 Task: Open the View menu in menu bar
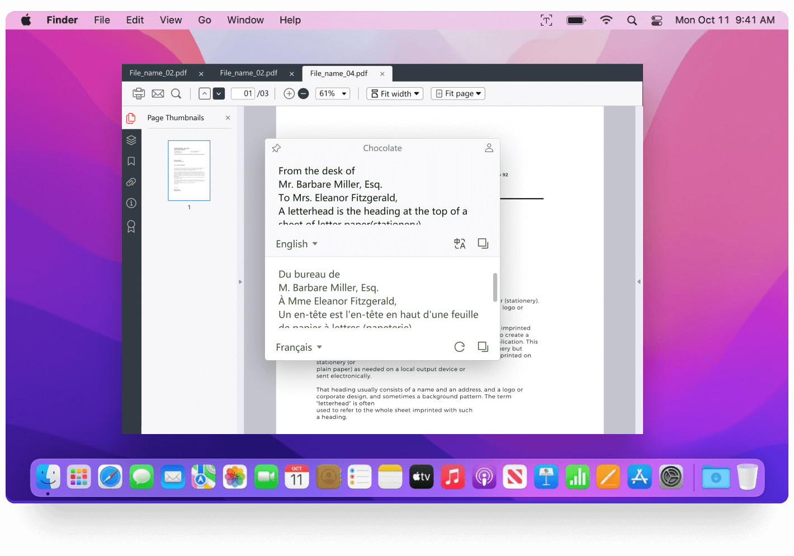[171, 20]
